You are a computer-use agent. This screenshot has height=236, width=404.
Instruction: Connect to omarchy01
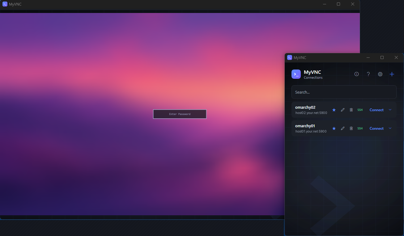376,129
